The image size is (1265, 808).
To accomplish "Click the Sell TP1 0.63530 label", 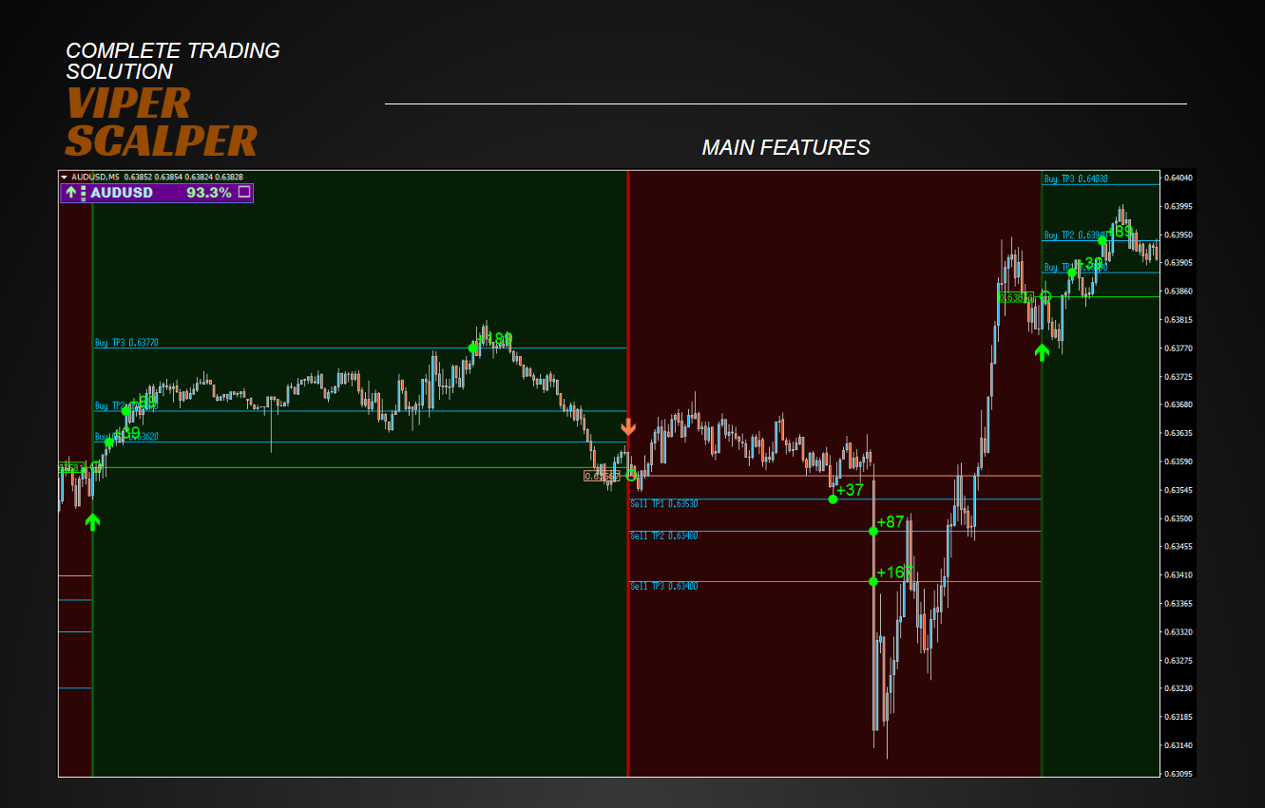I will point(663,504).
